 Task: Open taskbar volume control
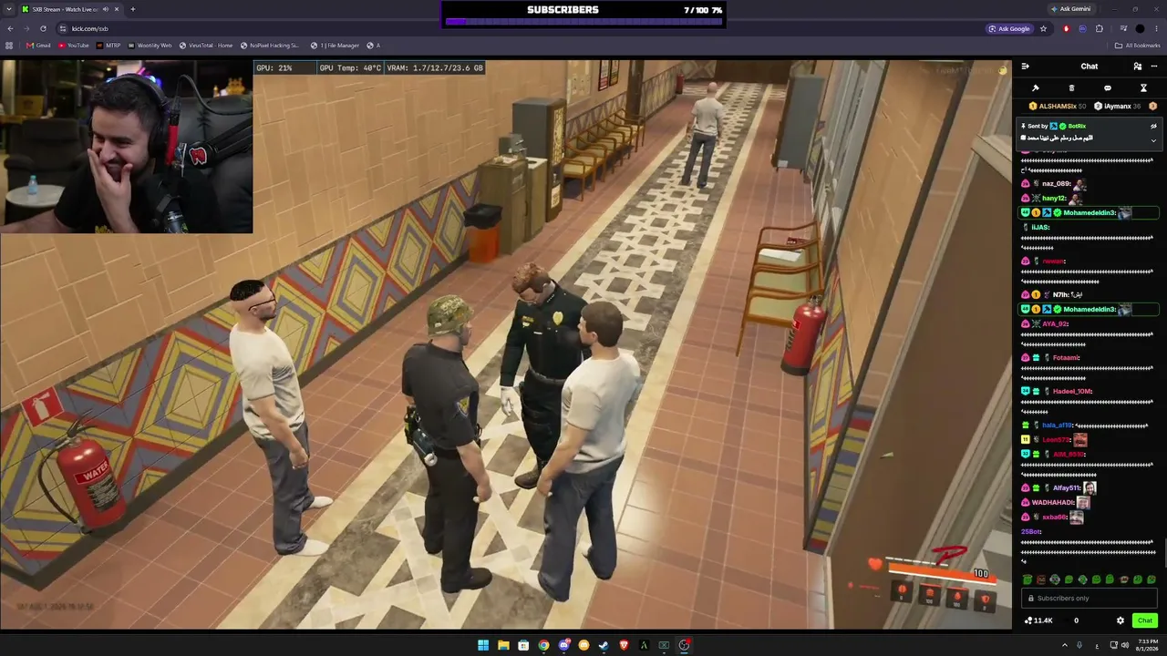(x=1125, y=645)
